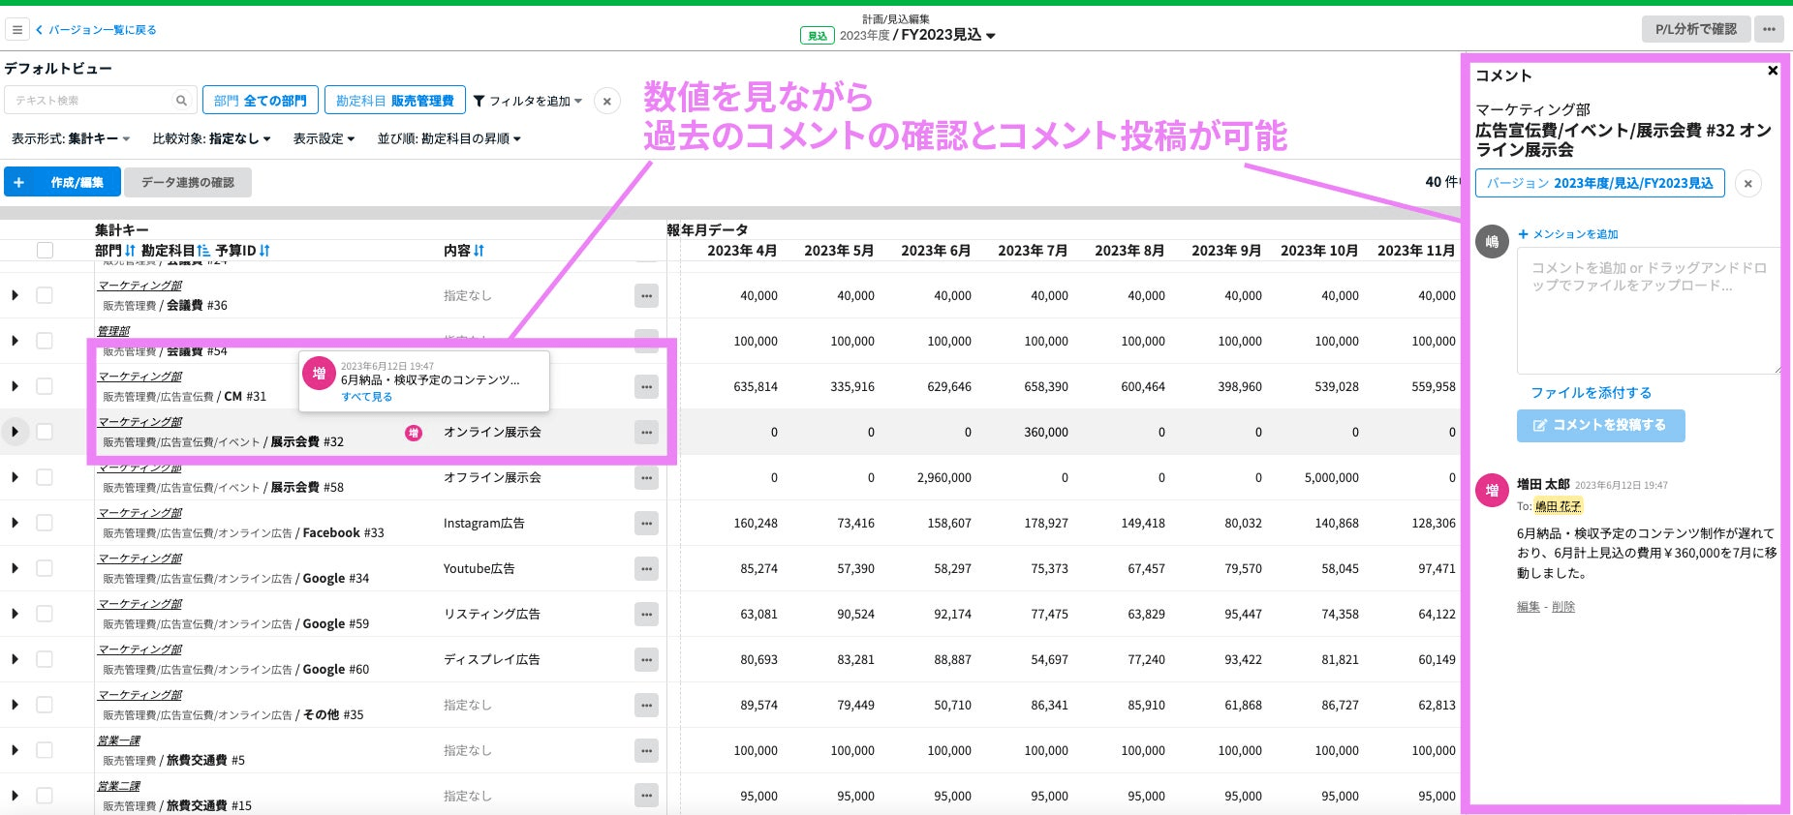Viewport: 1793px width, 815px height.
Task: Expand the CM #31 row
Action: [x=15, y=386]
